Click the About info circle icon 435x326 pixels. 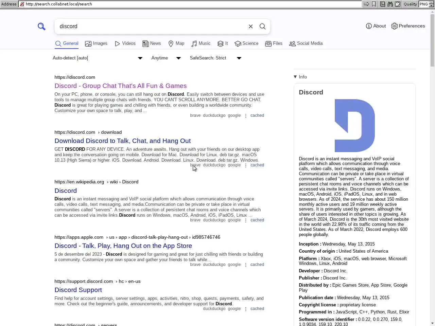coord(369,26)
